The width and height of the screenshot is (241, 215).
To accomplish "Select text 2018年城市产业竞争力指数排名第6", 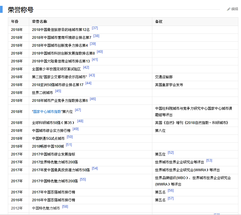I will point(60,101).
